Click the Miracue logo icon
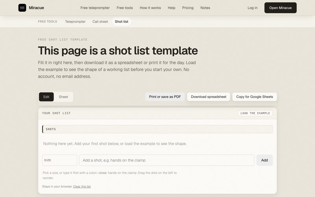This screenshot has height=197, width=315. 22,8
